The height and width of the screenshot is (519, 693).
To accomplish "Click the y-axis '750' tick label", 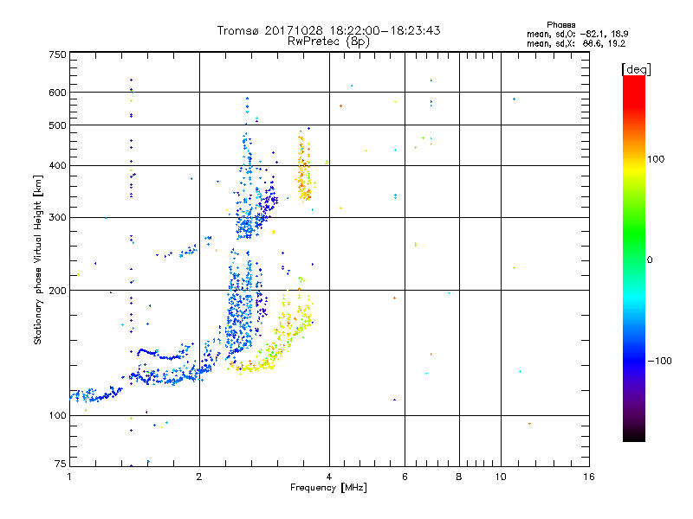I will tap(57, 54).
